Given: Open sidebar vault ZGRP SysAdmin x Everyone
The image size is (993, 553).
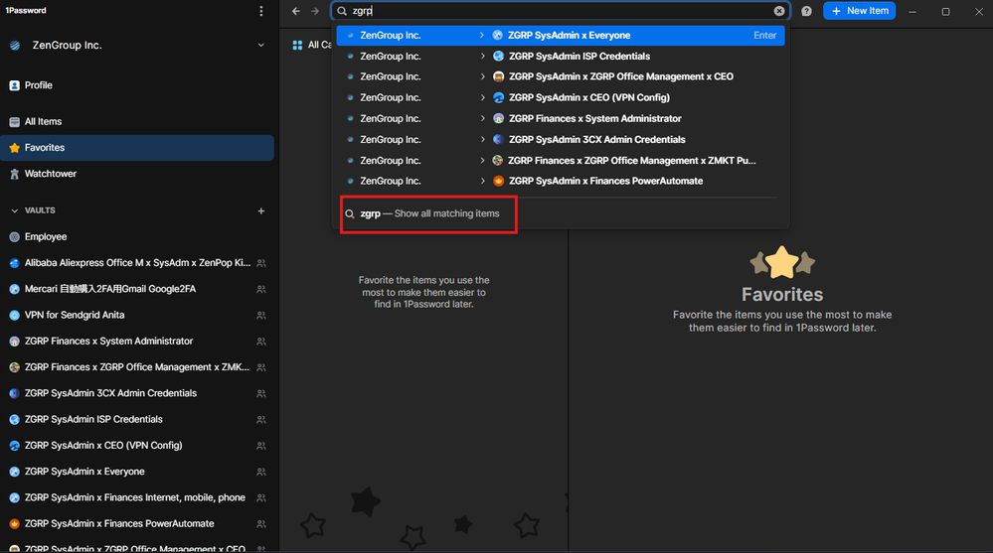Looking at the screenshot, I should tap(137, 472).
